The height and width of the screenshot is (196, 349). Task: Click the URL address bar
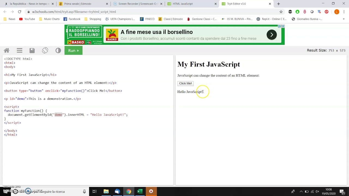(x=153, y=12)
